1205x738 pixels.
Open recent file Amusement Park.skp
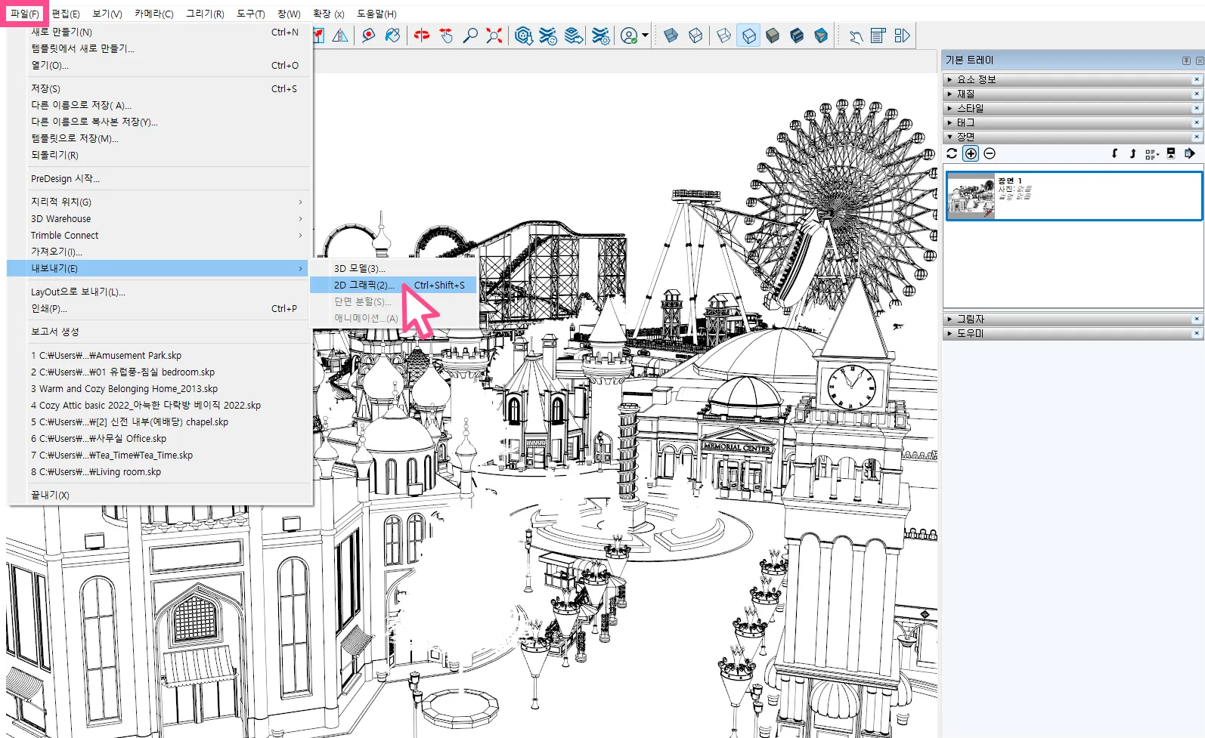point(106,355)
